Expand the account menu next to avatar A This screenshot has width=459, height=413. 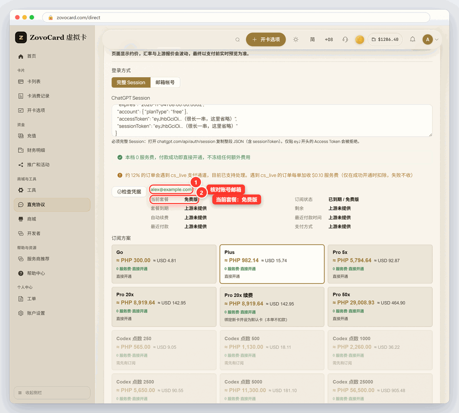tap(436, 40)
